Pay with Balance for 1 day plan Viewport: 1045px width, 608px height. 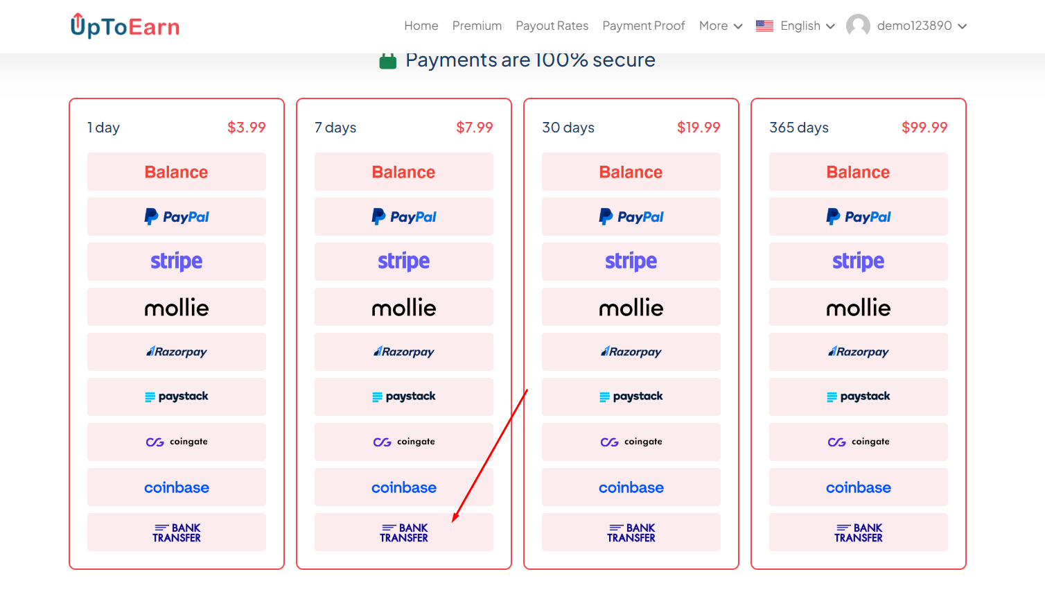click(x=177, y=172)
